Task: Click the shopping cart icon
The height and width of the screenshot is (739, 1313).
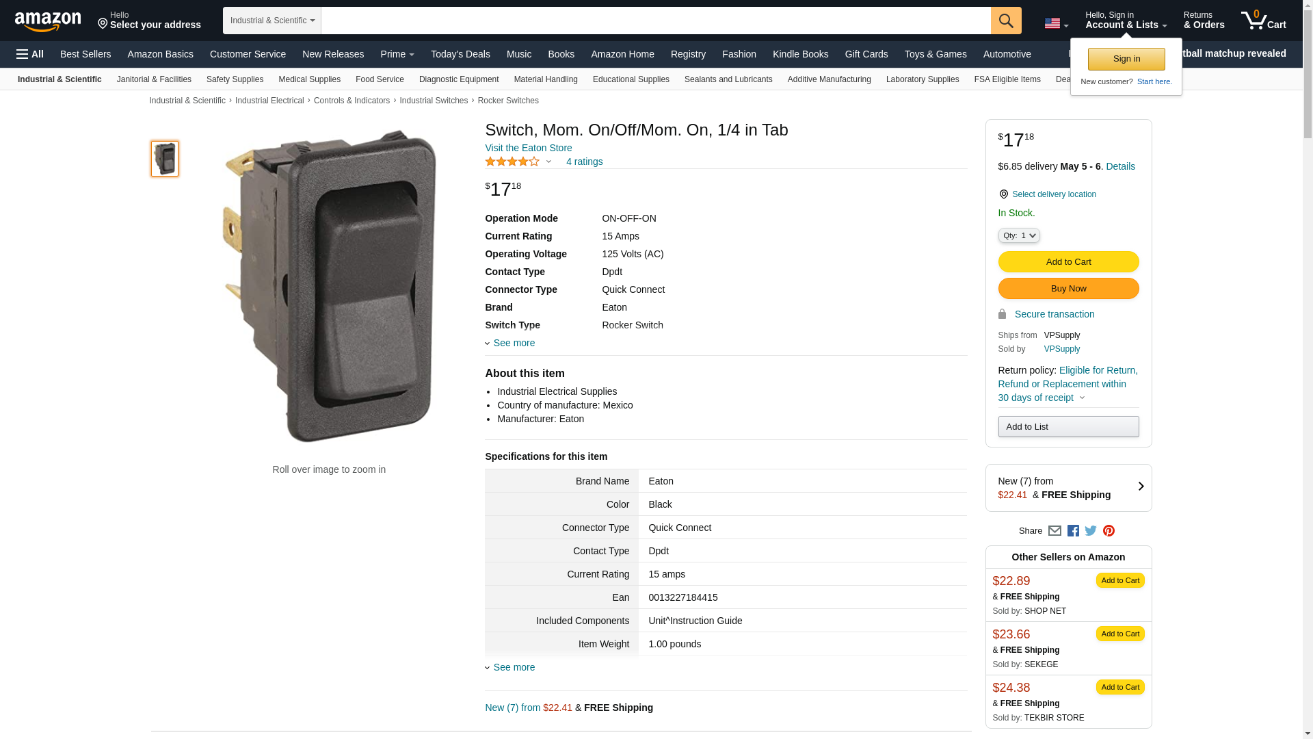Action: [x=1262, y=20]
